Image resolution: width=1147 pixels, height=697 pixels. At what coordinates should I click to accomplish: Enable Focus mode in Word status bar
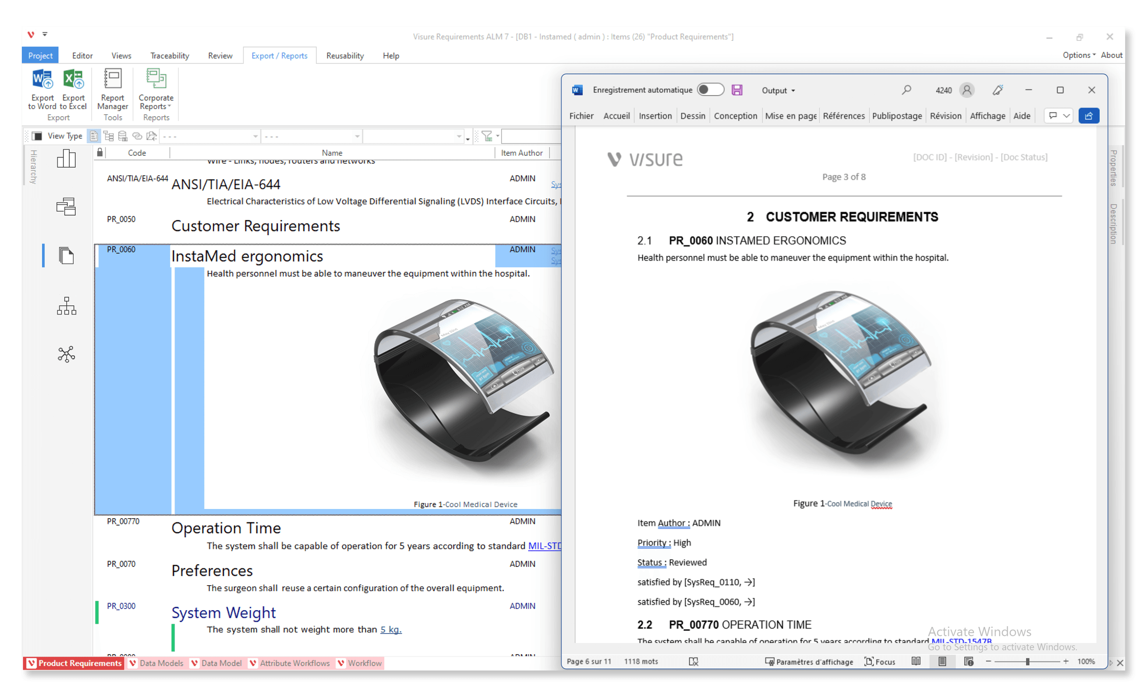(x=880, y=662)
